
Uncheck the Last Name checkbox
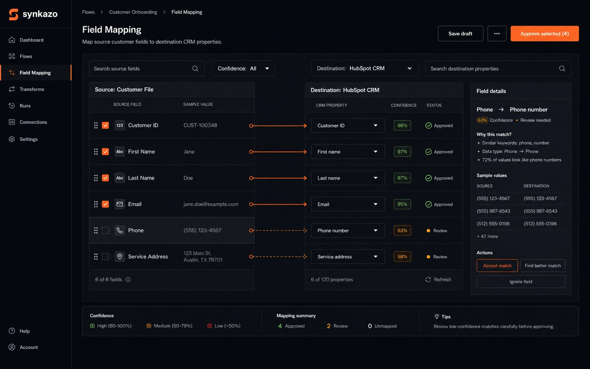point(105,178)
